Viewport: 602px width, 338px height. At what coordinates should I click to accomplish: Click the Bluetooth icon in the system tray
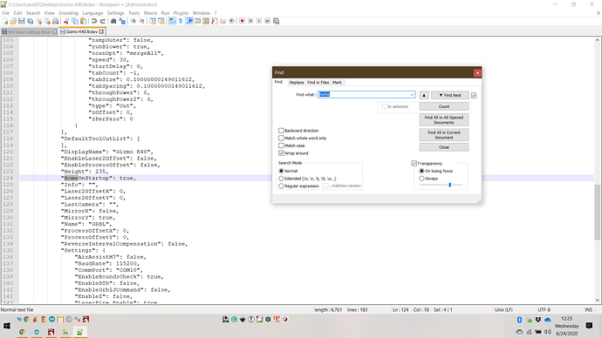[519, 320]
